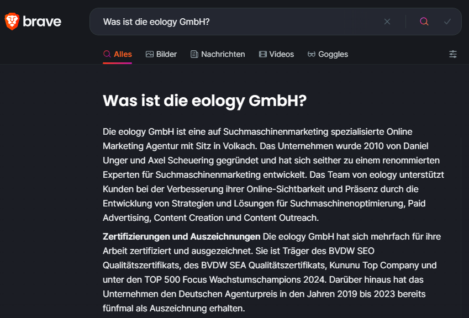469x318 pixels.
Task: Click the checkmark icon in the search bar
Action: 447,22
